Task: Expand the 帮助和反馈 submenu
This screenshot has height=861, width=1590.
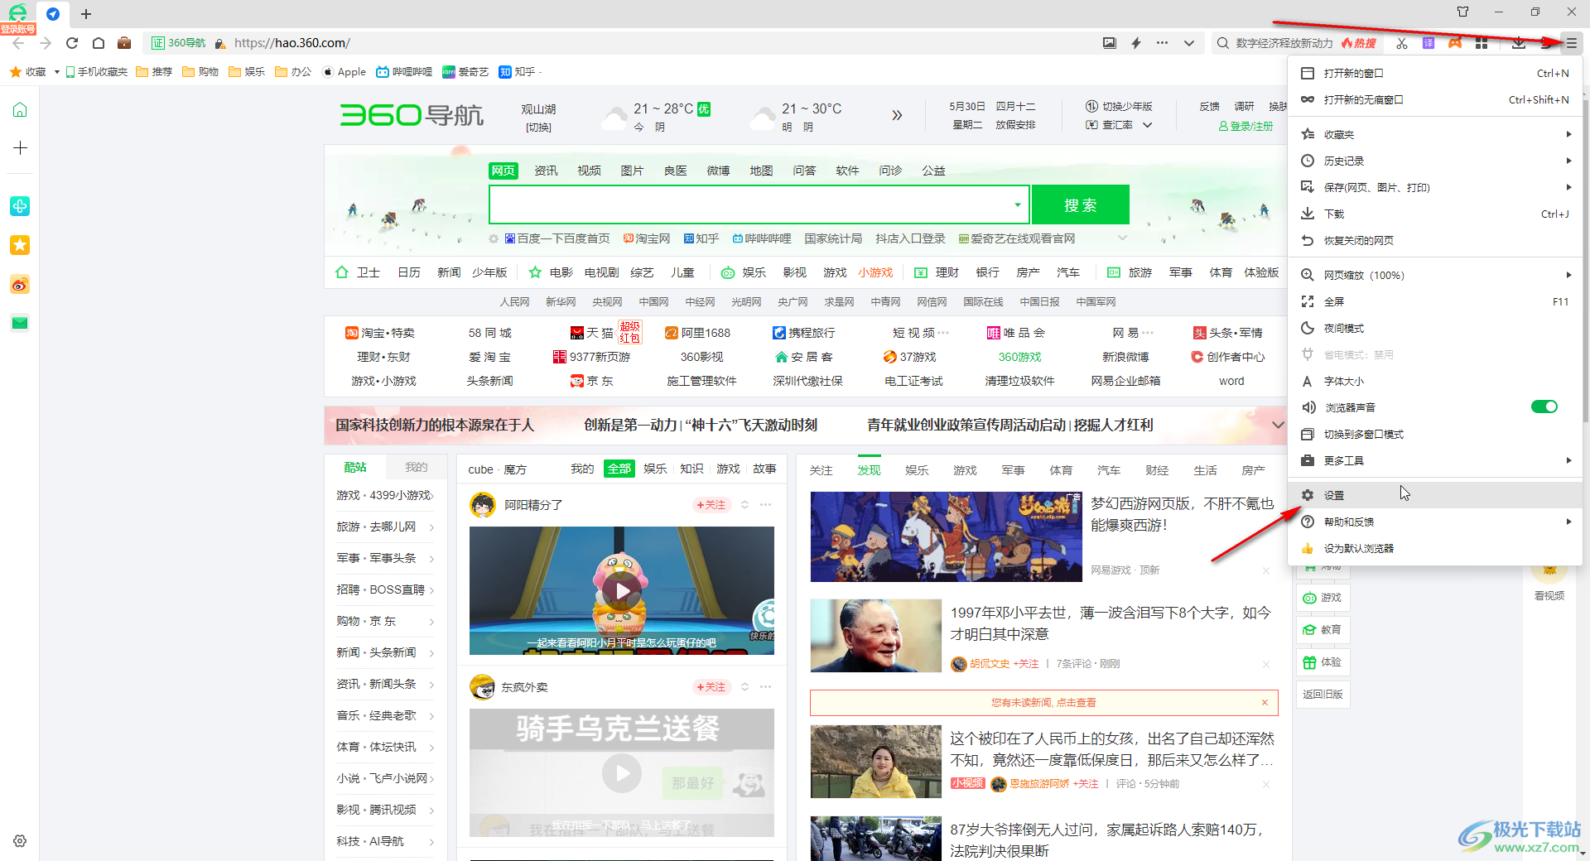Action: (x=1437, y=522)
